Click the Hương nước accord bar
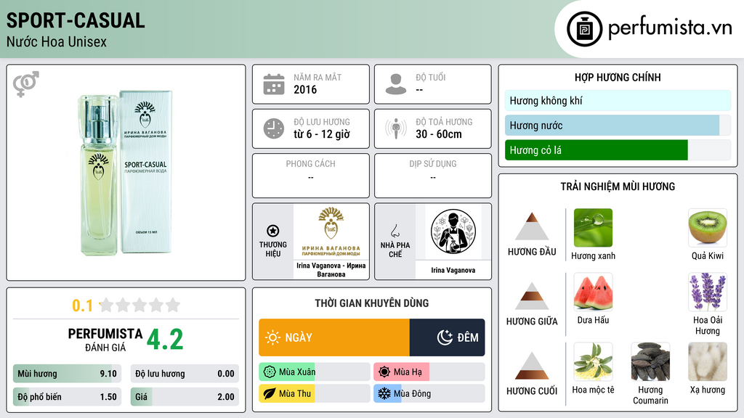This screenshot has width=744, height=418. pyautogui.click(x=618, y=126)
